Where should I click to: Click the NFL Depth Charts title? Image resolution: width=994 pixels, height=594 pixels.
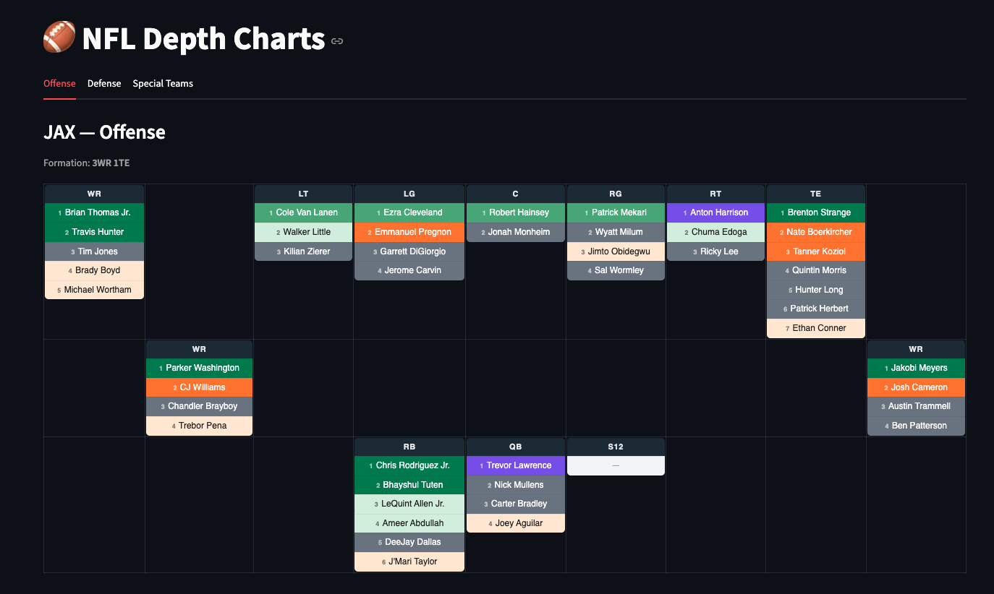(x=203, y=39)
